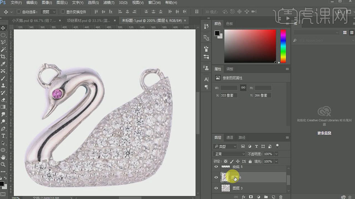Switch to the 小天鹅.psd document tab

pyautogui.click(x=34, y=20)
